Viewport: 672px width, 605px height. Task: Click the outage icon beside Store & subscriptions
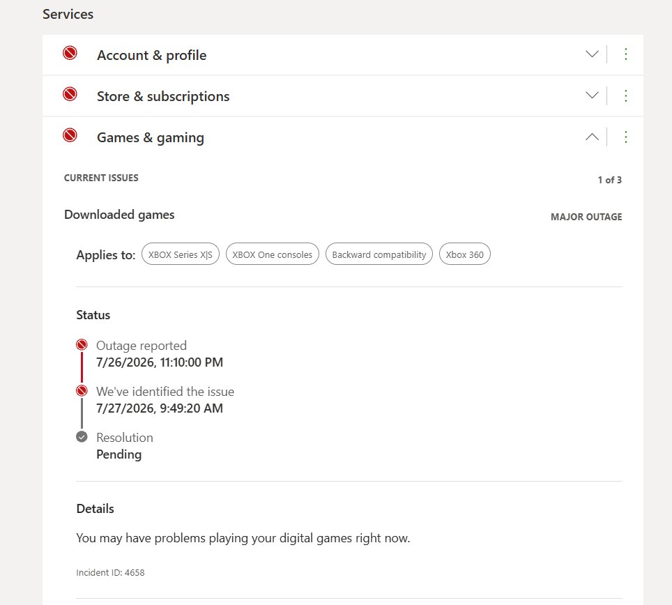[70, 94]
